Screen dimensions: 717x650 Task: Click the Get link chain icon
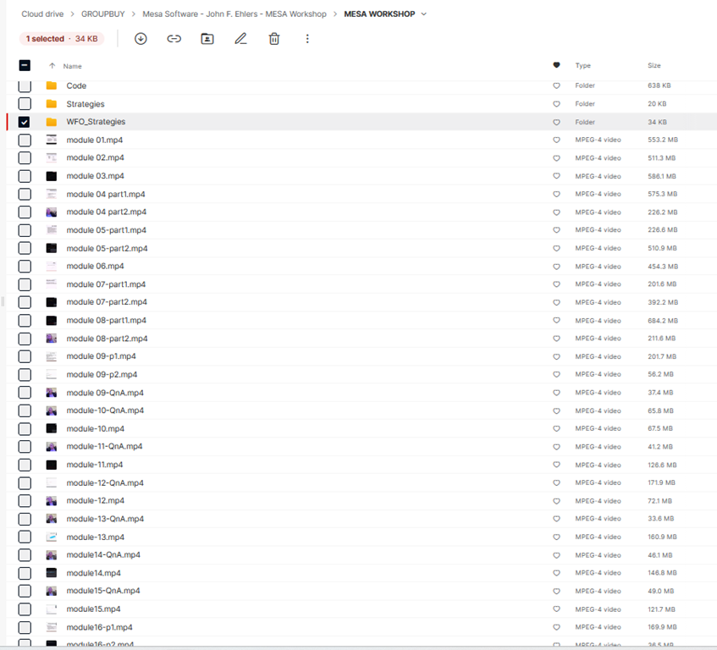174,39
